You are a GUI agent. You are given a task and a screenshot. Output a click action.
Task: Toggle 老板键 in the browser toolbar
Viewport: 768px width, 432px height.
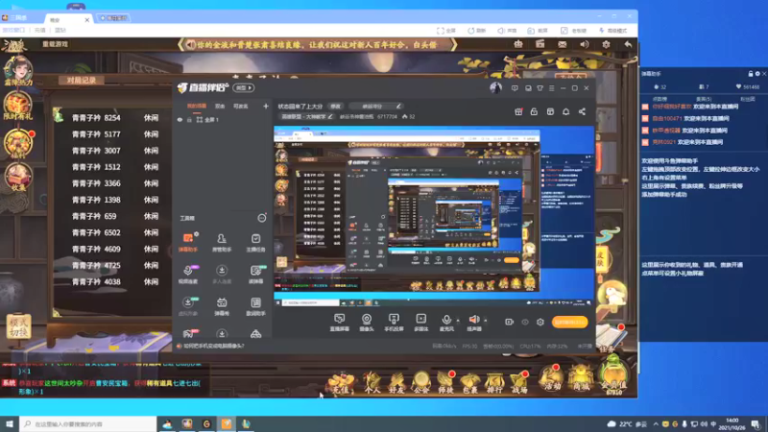(x=573, y=31)
